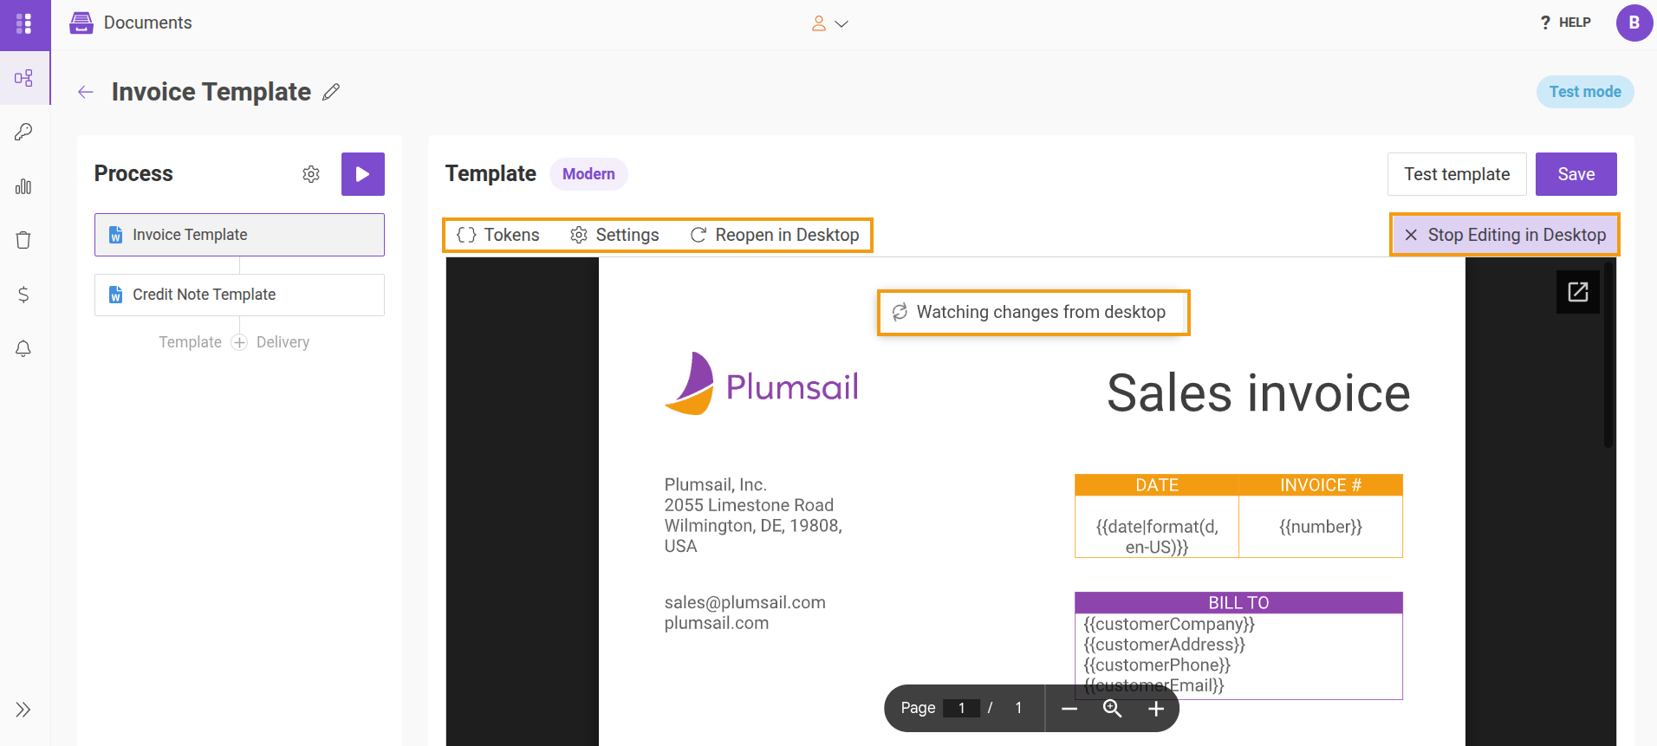Screen dimensions: 1657x746
Task: Click the Sales invoice heading
Action: [x=1258, y=393]
